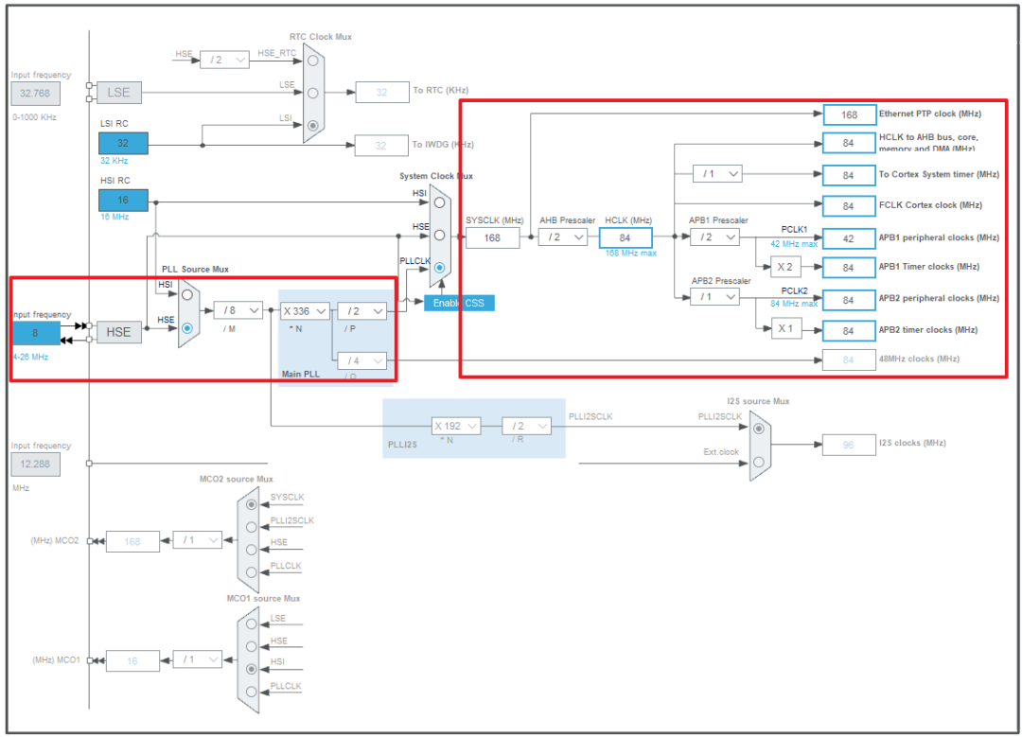This screenshot has height=737, width=1022.
Task: Click the HCLK (MHz) value field
Action: [x=626, y=237]
